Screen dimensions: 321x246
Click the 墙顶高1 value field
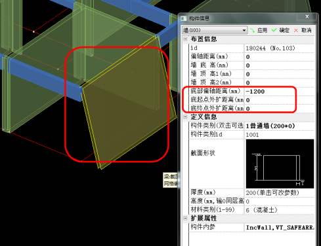point(279,74)
